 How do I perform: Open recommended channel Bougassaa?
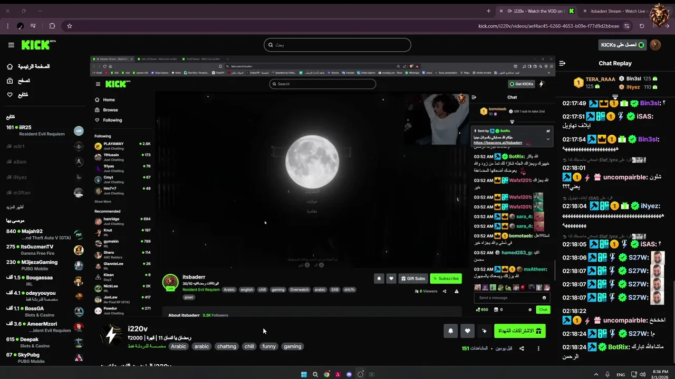click(44, 281)
